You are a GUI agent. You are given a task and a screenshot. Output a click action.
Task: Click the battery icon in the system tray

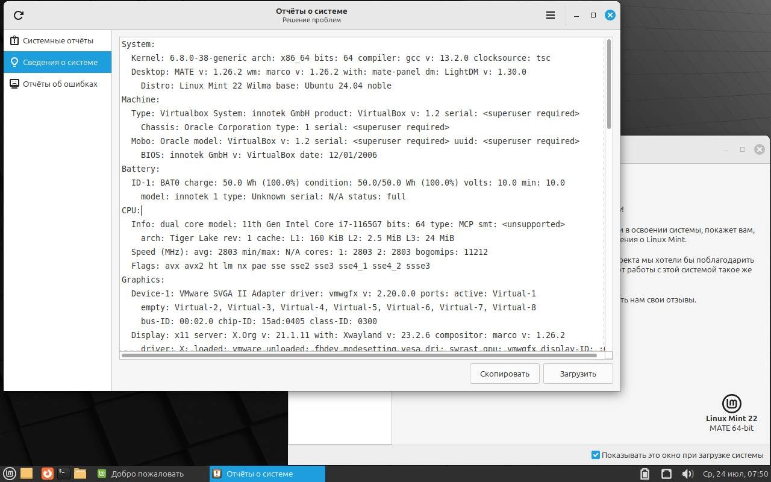[x=645, y=474]
